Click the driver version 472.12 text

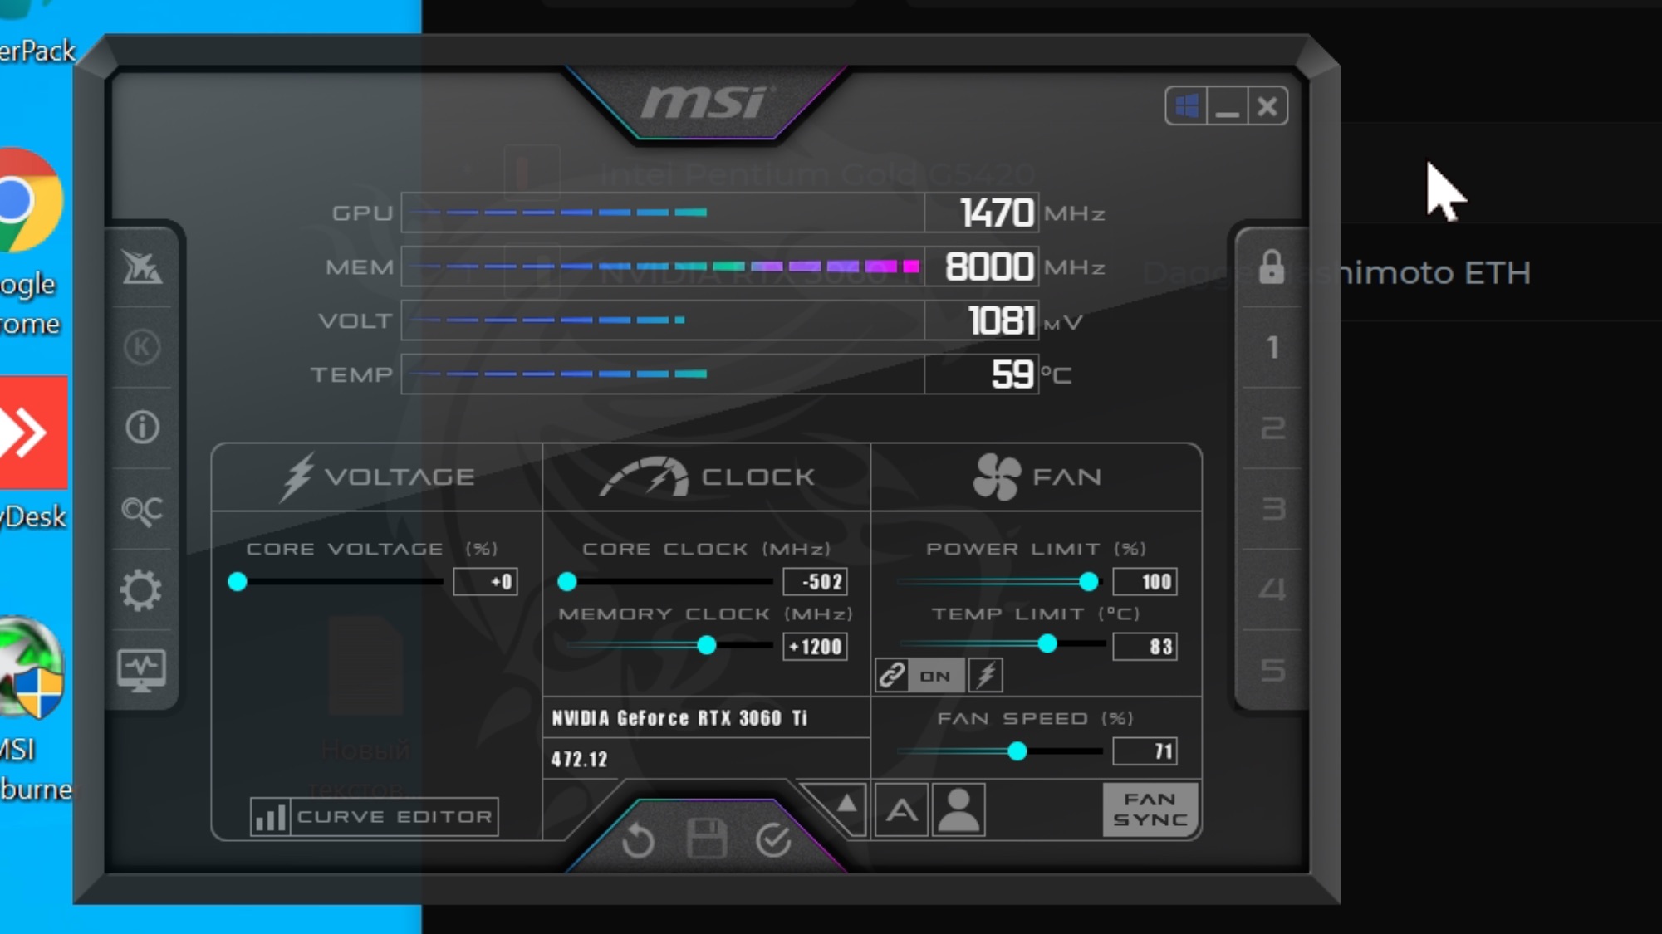(x=580, y=760)
